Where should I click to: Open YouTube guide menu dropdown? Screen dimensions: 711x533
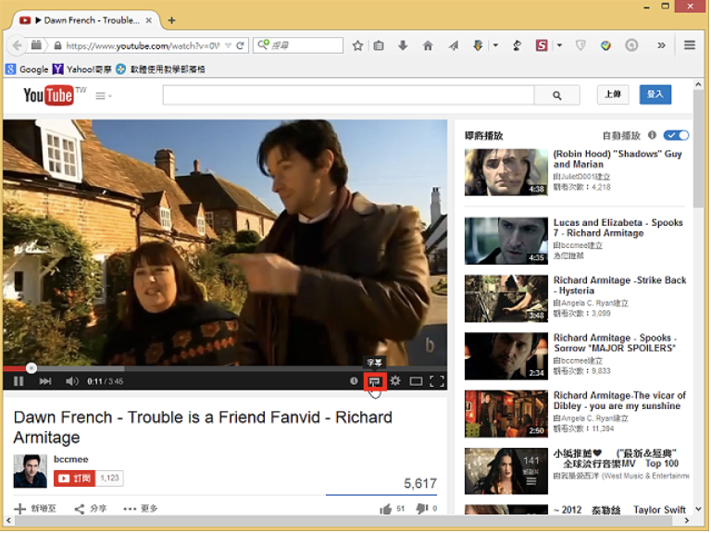point(104,96)
